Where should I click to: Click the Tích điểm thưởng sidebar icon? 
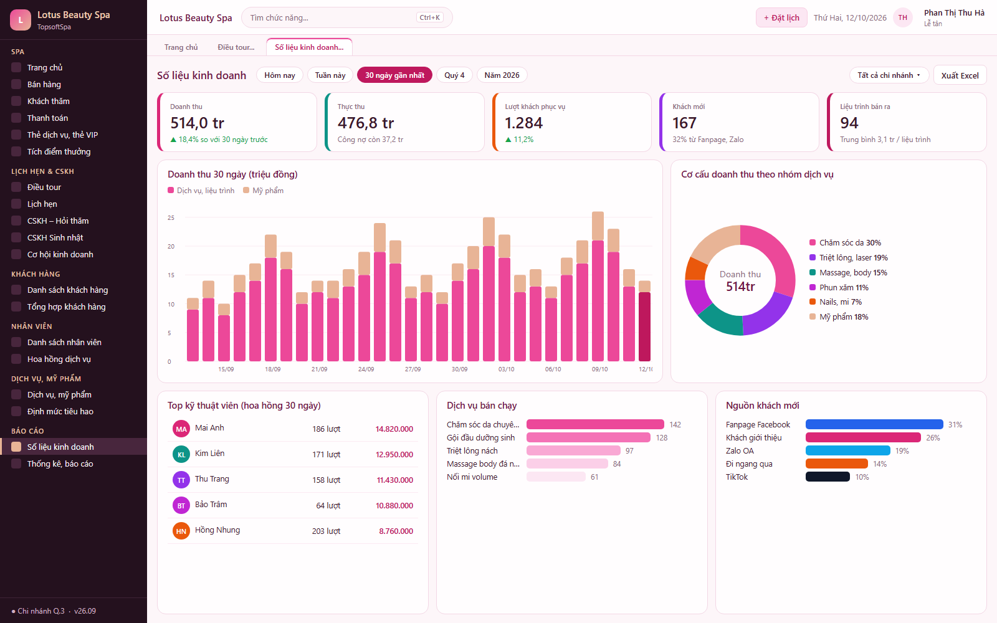tap(16, 151)
